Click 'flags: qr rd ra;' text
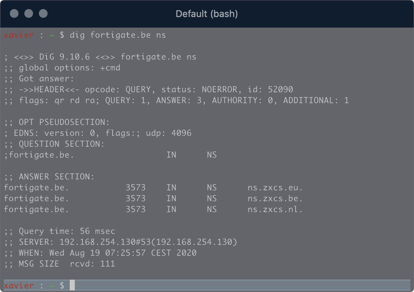This screenshot has height=292, width=414. pyautogui.click(x=59, y=101)
